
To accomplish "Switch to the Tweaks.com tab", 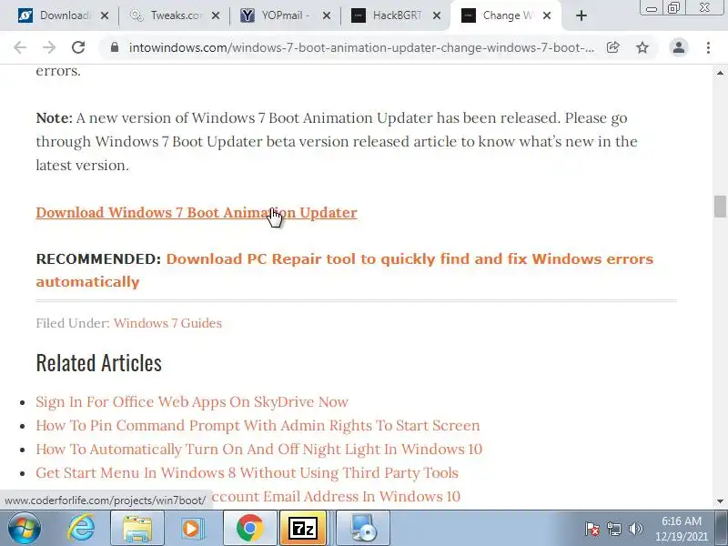I will [x=167, y=15].
